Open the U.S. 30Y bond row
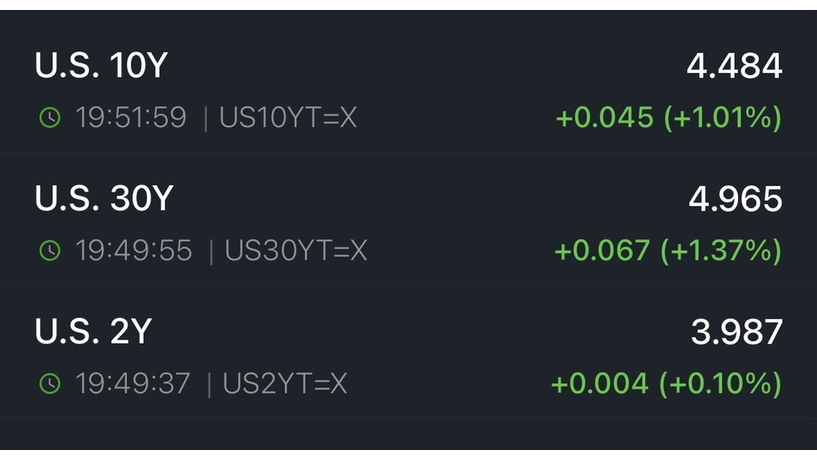817x460 pixels. [x=408, y=220]
